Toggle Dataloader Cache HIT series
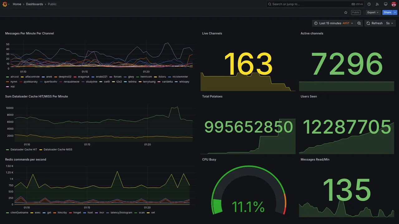The width and height of the screenshot is (399, 224). point(24,149)
